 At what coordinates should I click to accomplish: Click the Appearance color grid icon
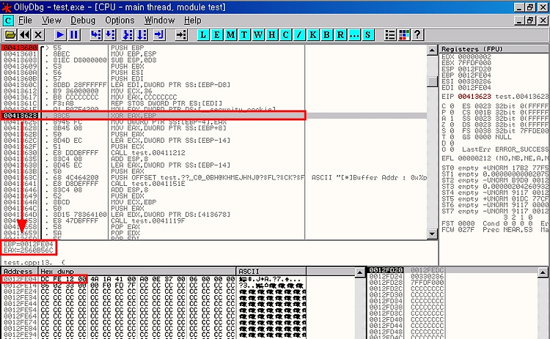tap(404, 34)
